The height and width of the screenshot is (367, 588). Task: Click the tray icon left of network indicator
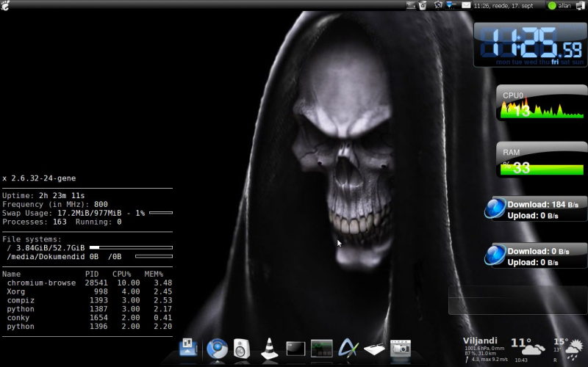click(438, 5)
